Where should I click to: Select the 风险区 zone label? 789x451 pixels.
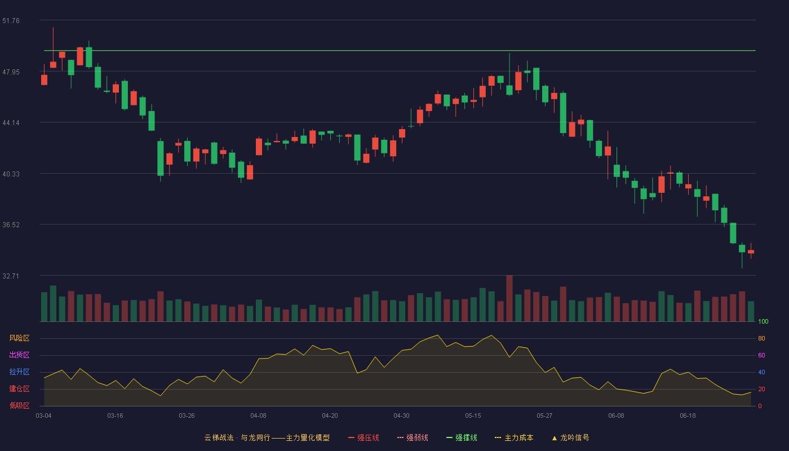20,338
